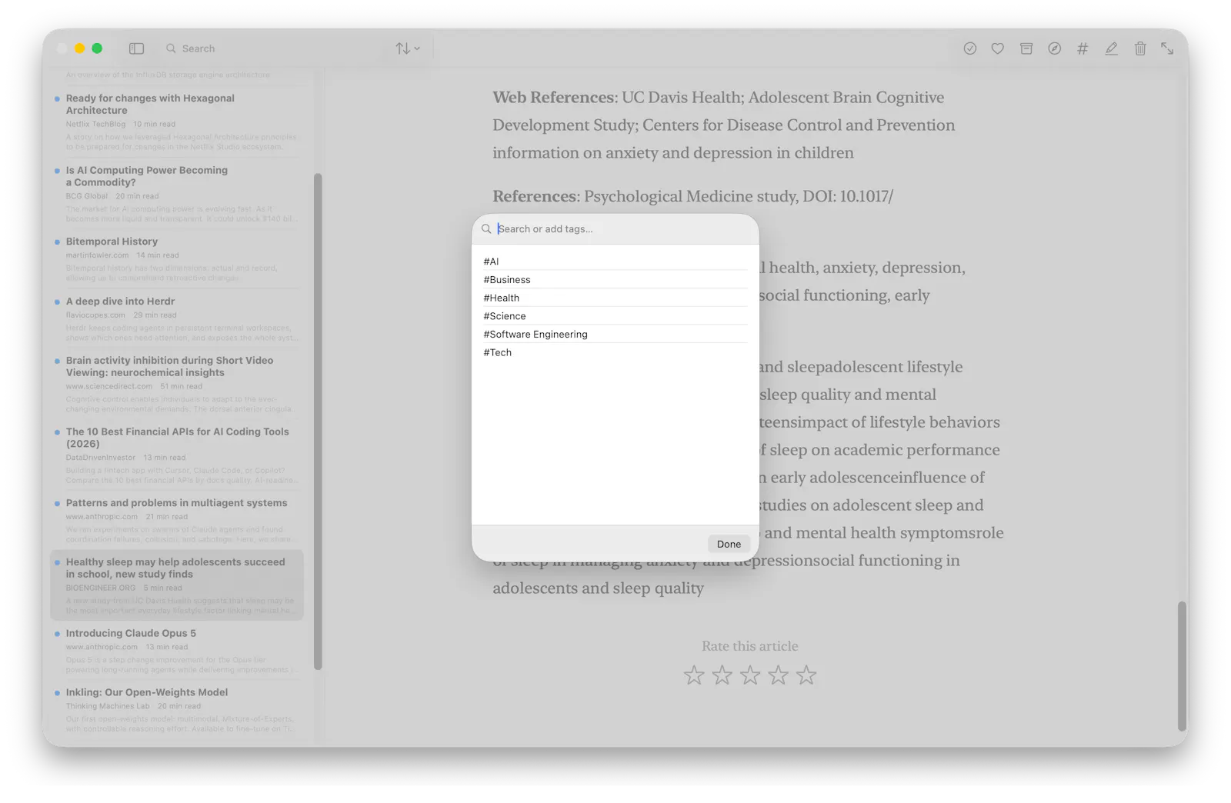Click the search magnifier icon in toolbar
Viewport: 1231px width, 803px height.
pos(171,48)
